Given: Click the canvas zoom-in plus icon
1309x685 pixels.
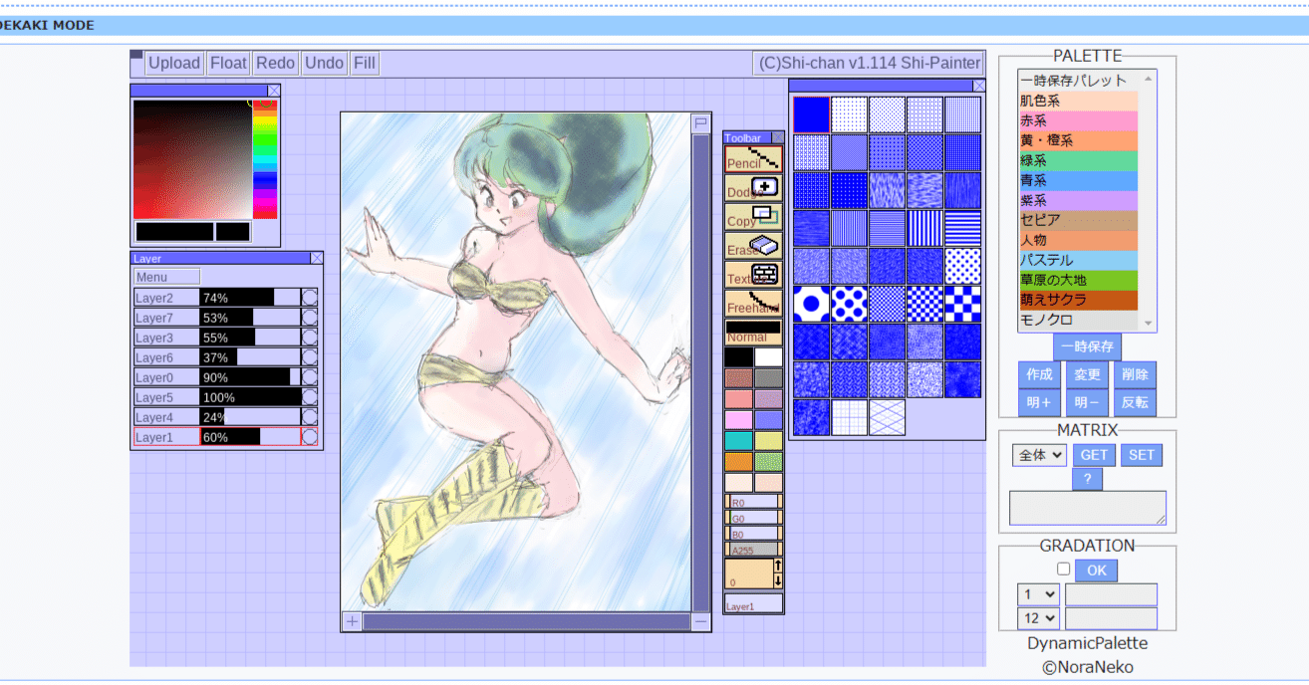Looking at the screenshot, I should tap(352, 622).
